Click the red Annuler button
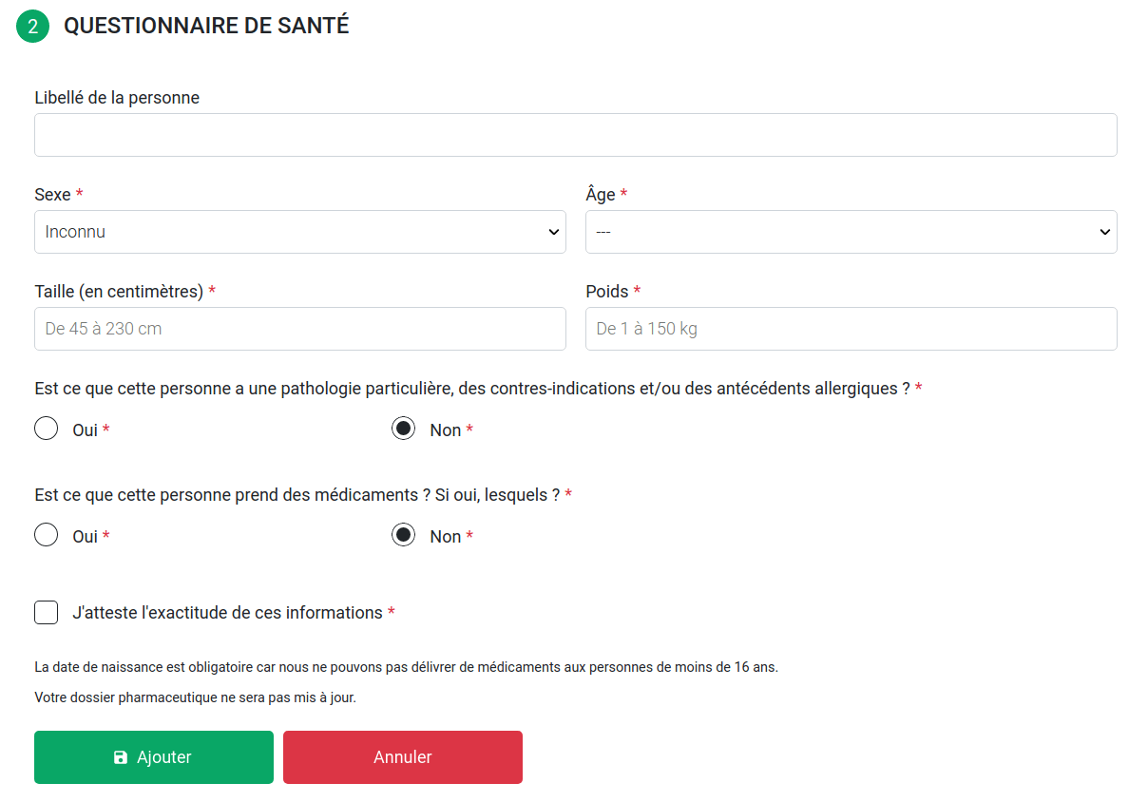Screen dimensions: 1148x802 [x=402, y=756]
